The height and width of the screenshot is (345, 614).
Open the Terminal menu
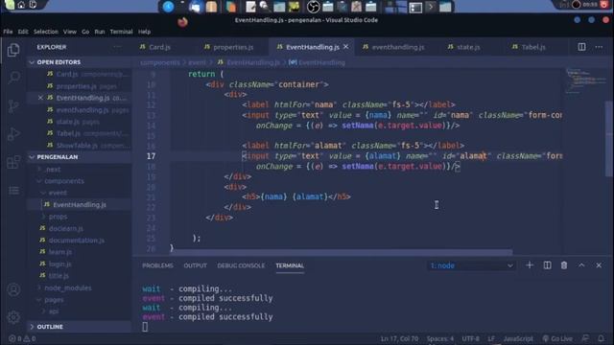(x=121, y=32)
